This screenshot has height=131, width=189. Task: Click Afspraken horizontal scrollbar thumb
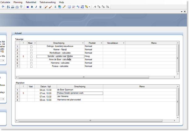[90, 120]
